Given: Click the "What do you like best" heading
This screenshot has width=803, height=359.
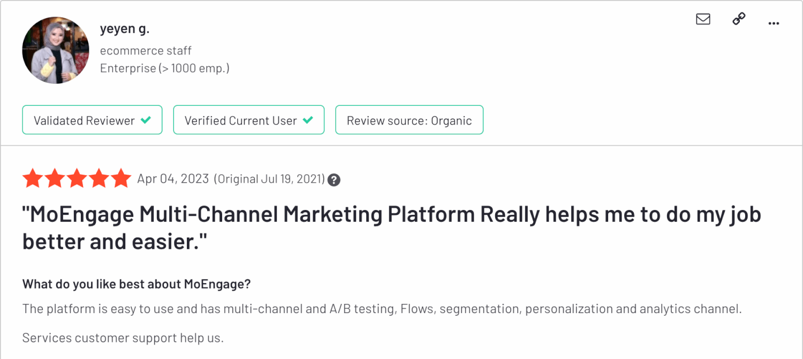Looking at the screenshot, I should pyautogui.click(x=136, y=284).
